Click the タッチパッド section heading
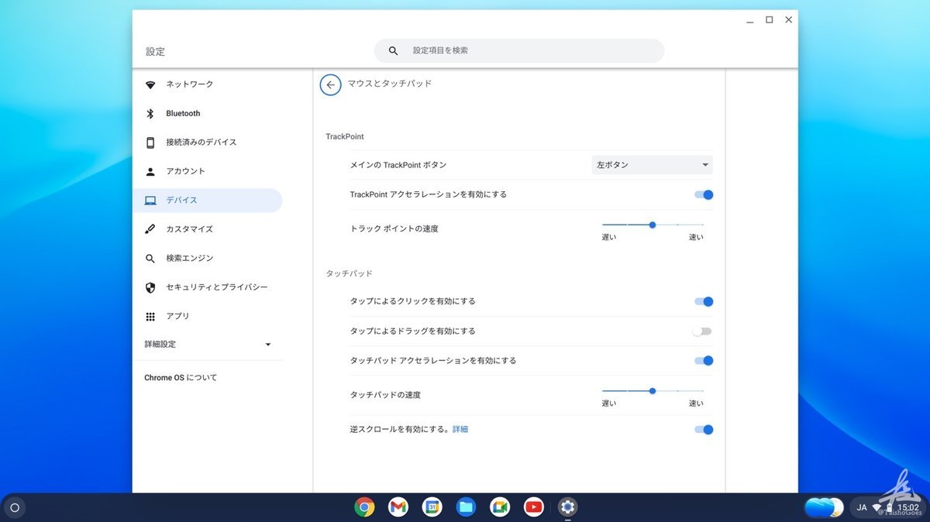This screenshot has height=522, width=930. (349, 274)
